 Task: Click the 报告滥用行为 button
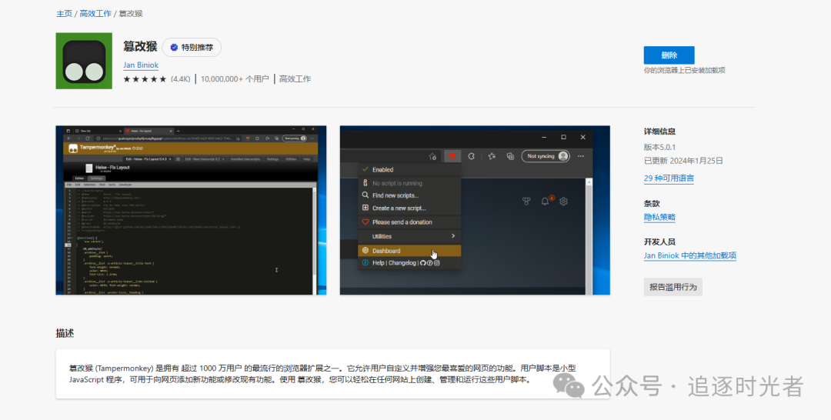pyautogui.click(x=673, y=287)
